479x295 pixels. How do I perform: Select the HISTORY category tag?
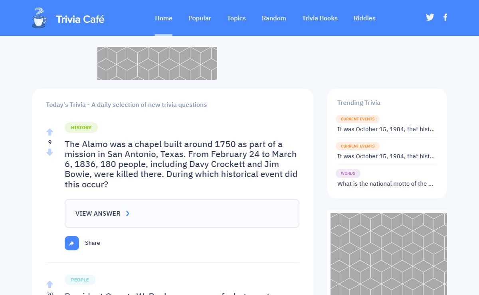click(x=81, y=128)
